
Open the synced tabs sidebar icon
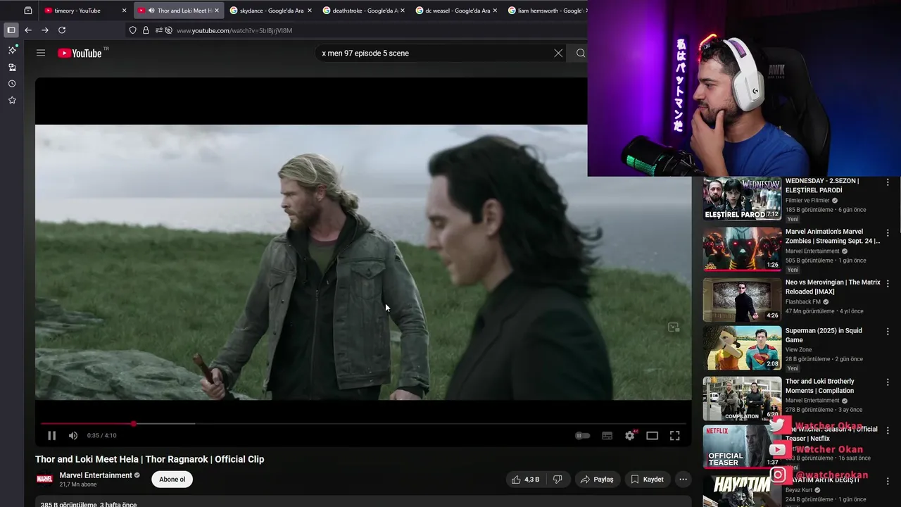(x=12, y=67)
